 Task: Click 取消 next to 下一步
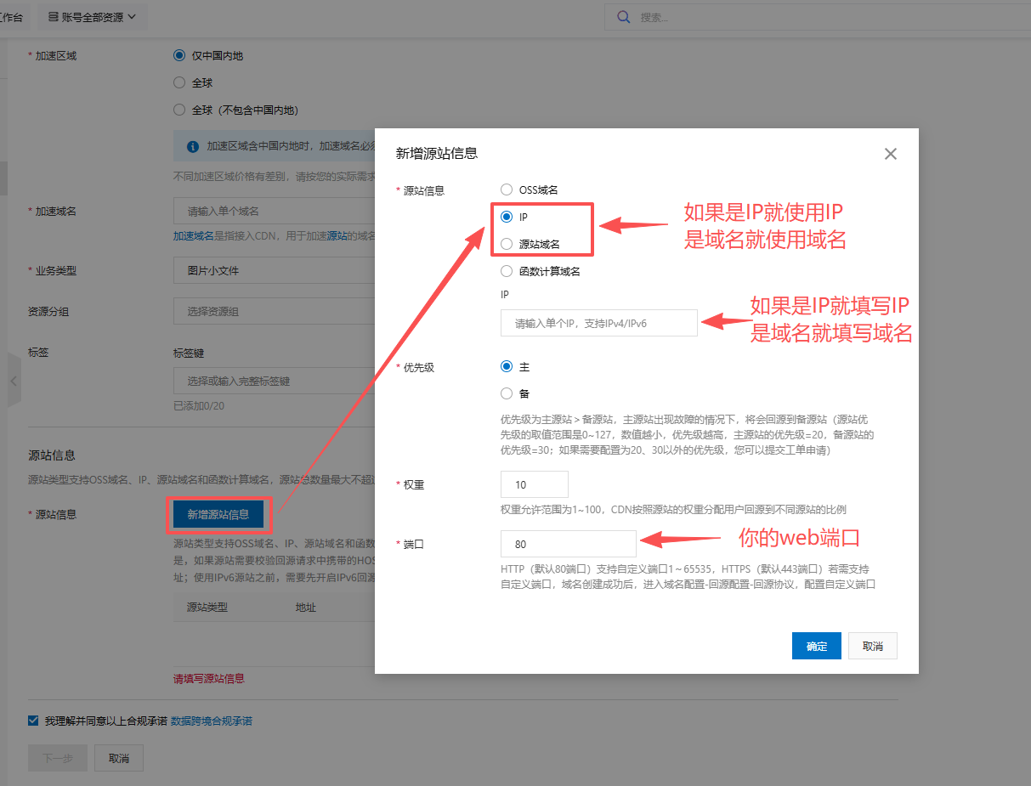119,758
